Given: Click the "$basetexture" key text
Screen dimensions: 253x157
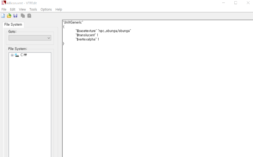Looking at the screenshot, I should [x=86, y=31].
